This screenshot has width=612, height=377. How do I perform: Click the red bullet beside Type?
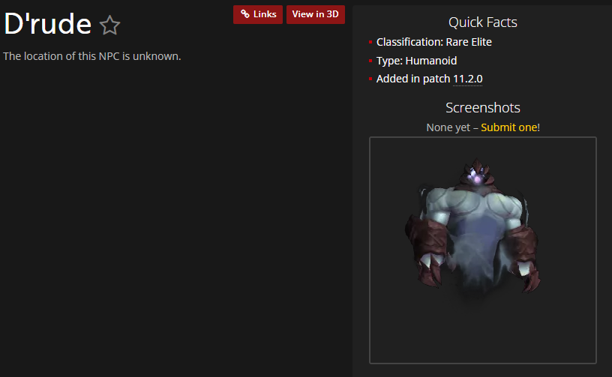click(x=370, y=61)
